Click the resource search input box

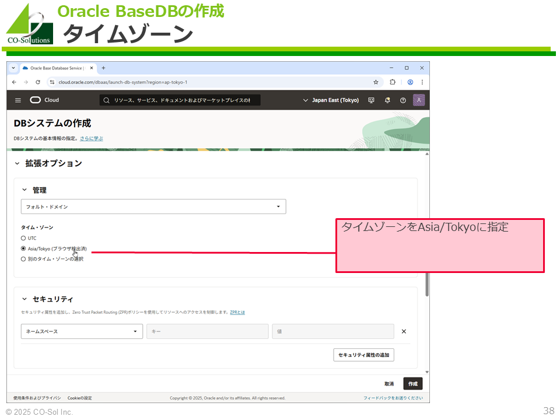click(x=180, y=100)
